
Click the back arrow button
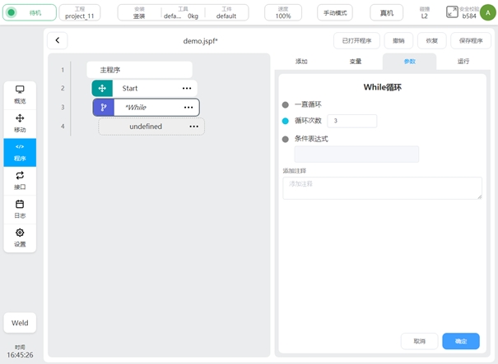pos(57,41)
